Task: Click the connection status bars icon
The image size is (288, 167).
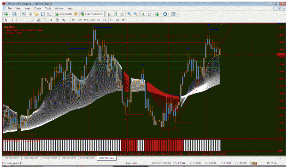Action: click(x=254, y=163)
